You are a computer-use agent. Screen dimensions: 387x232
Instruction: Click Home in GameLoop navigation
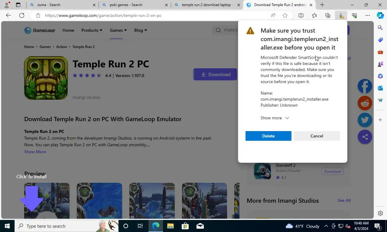pyautogui.click(x=68, y=30)
